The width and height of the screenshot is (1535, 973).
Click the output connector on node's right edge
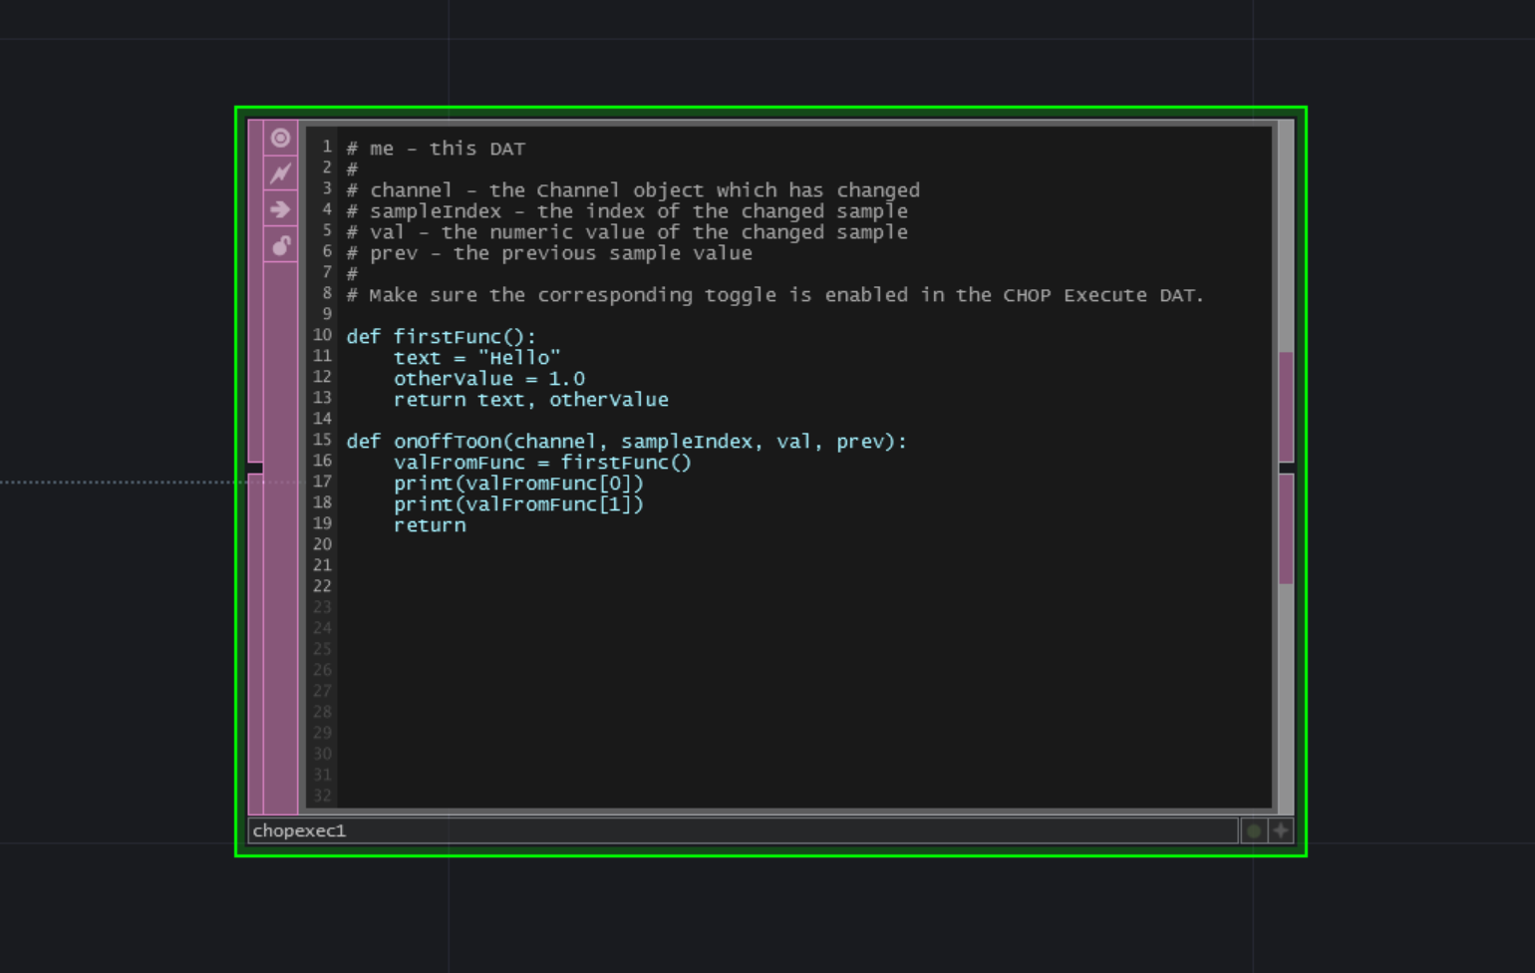click(x=1286, y=468)
